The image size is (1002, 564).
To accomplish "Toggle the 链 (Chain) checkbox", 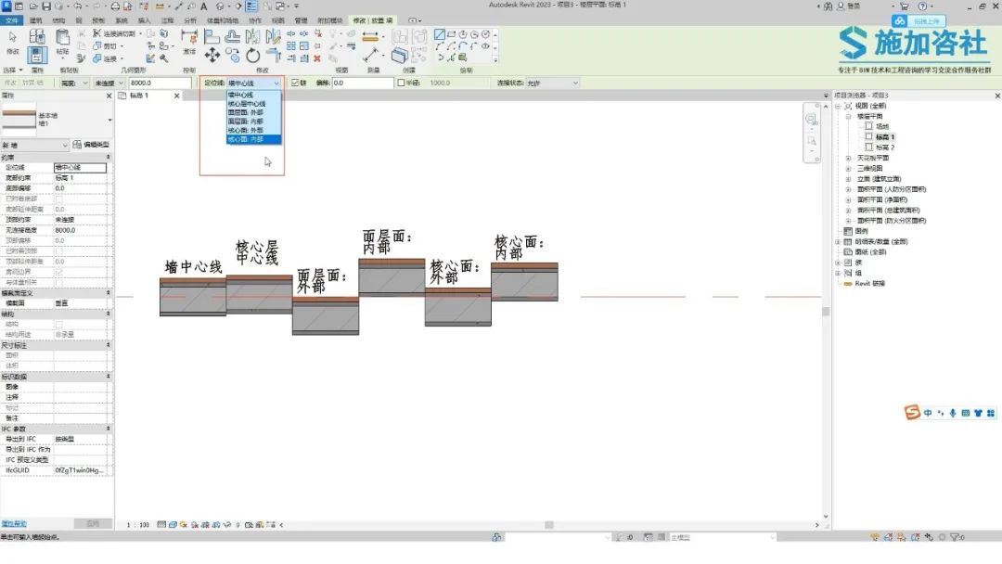I will [x=295, y=83].
